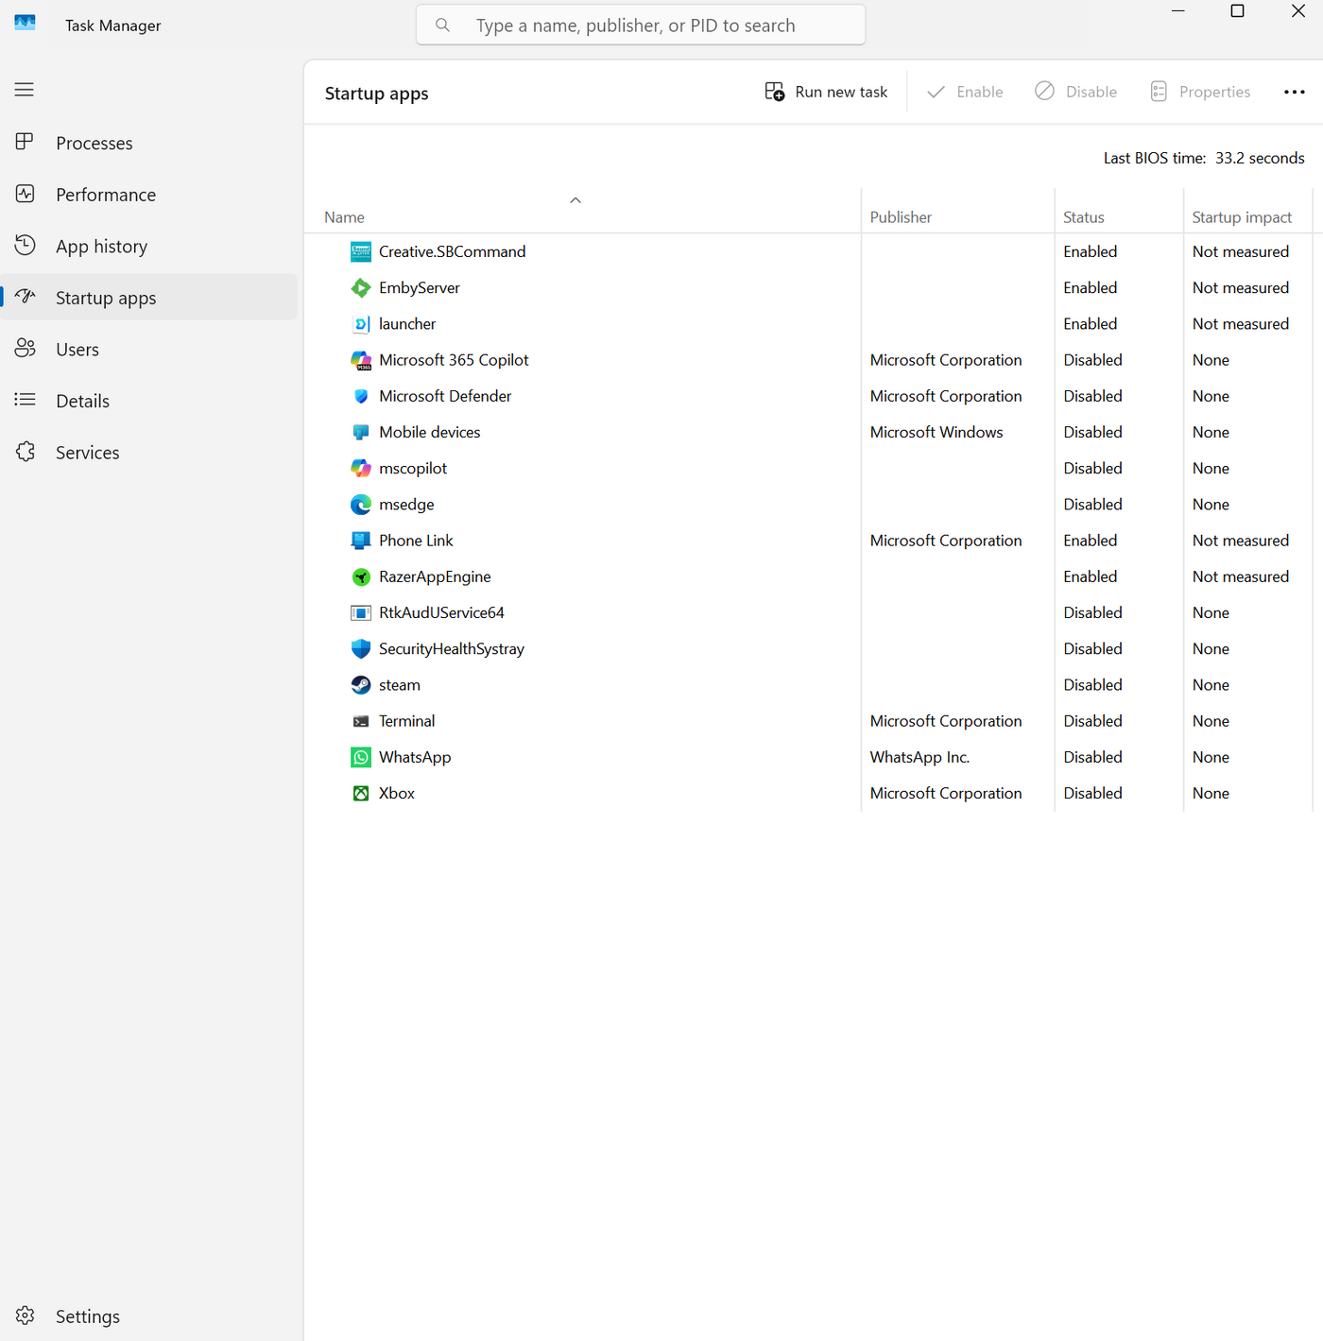Image resolution: width=1323 pixels, height=1341 pixels.
Task: Select the RazerAppEngine row name
Action: tap(435, 576)
